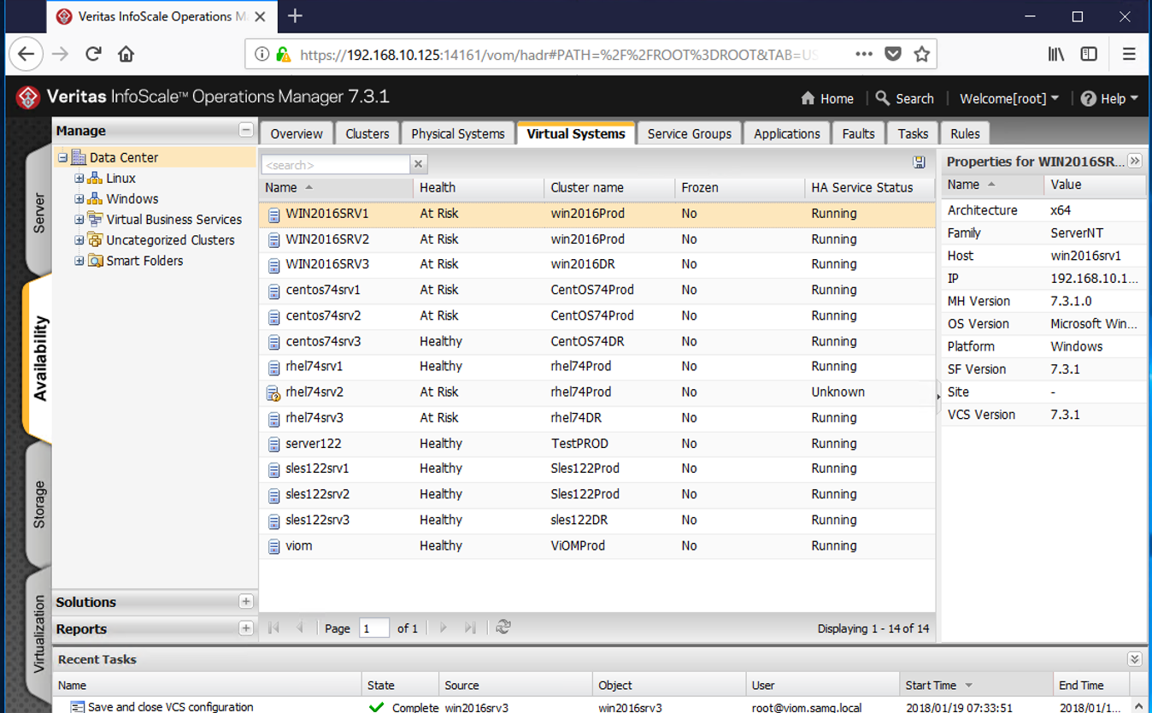Viewport: 1152px width, 713px height.
Task: Expand Uncategorized Clusters node
Action: (x=79, y=240)
